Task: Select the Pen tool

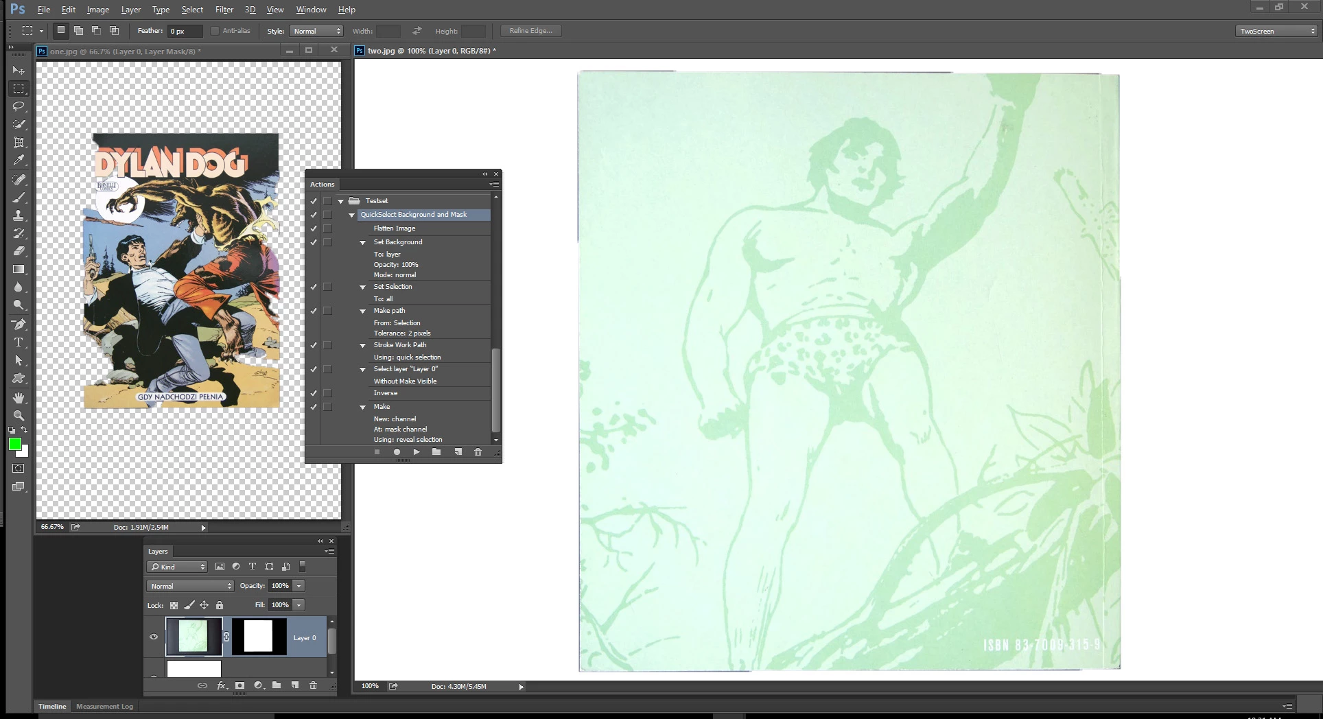Action: 19,325
